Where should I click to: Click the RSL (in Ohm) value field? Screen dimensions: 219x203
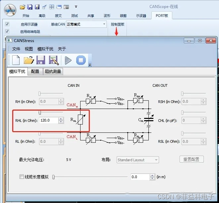click(192, 141)
